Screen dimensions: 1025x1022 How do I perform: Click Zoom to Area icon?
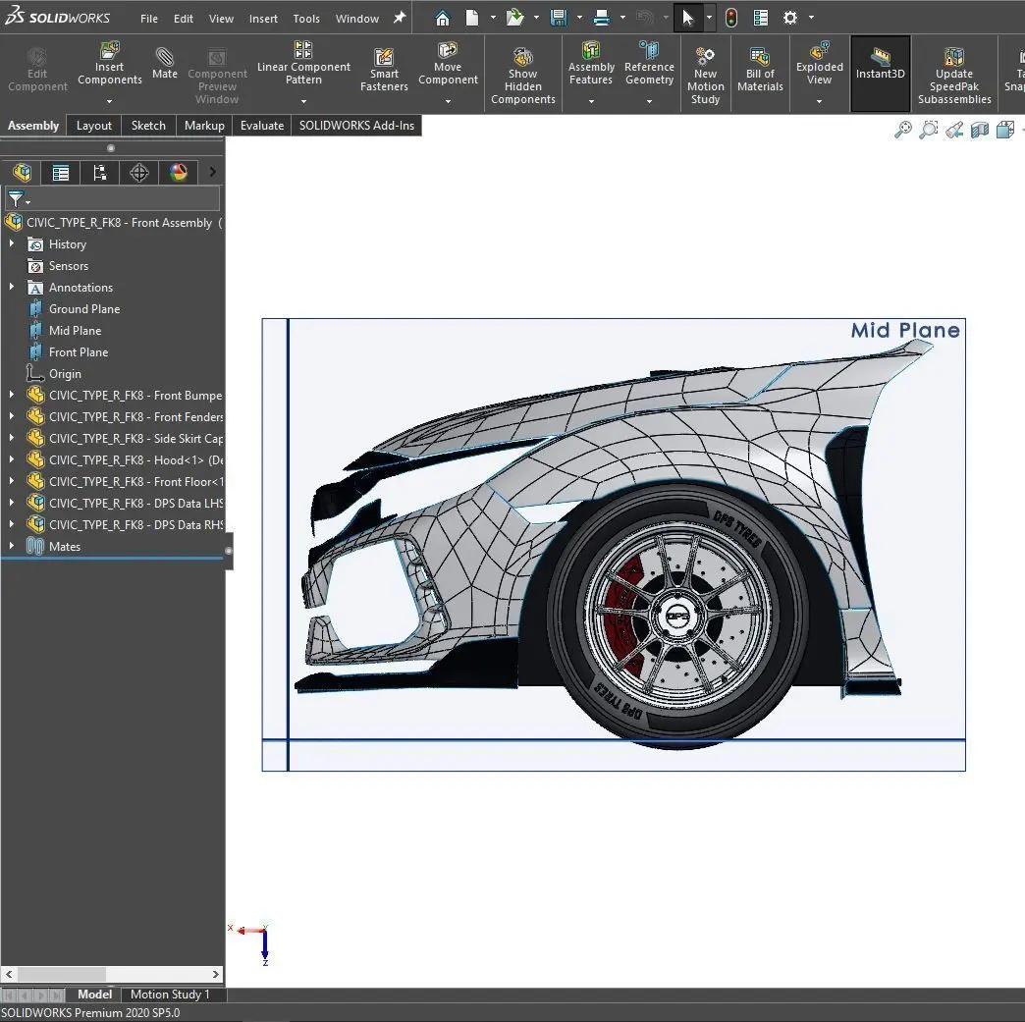pyautogui.click(x=928, y=130)
